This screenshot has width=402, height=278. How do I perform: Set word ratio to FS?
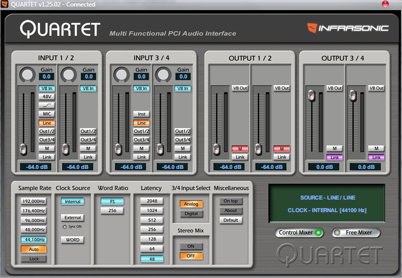click(x=112, y=202)
